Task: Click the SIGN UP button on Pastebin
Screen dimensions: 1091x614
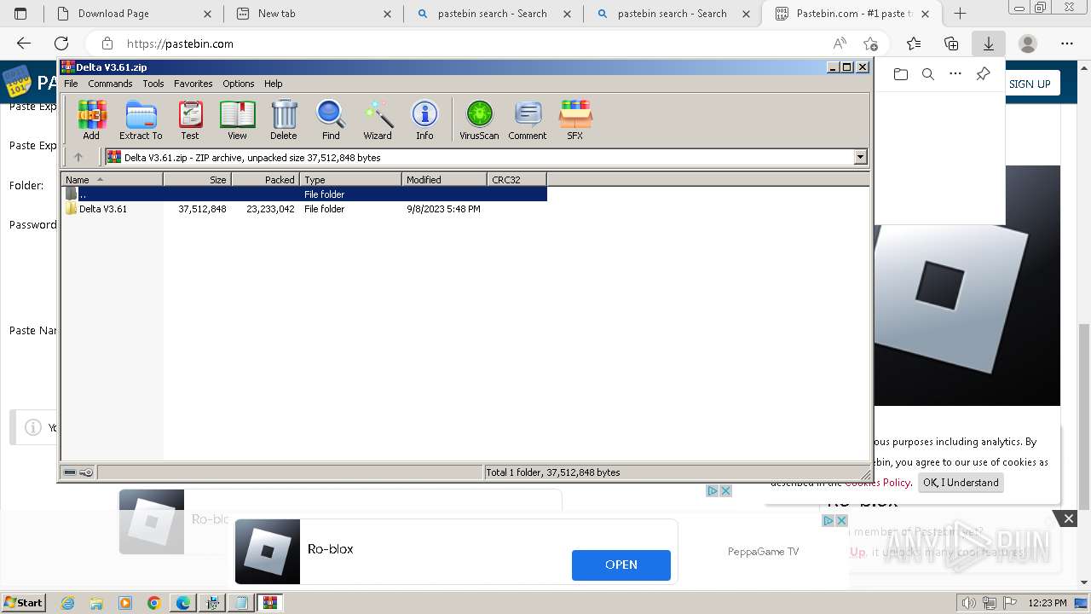Action: click(1030, 84)
